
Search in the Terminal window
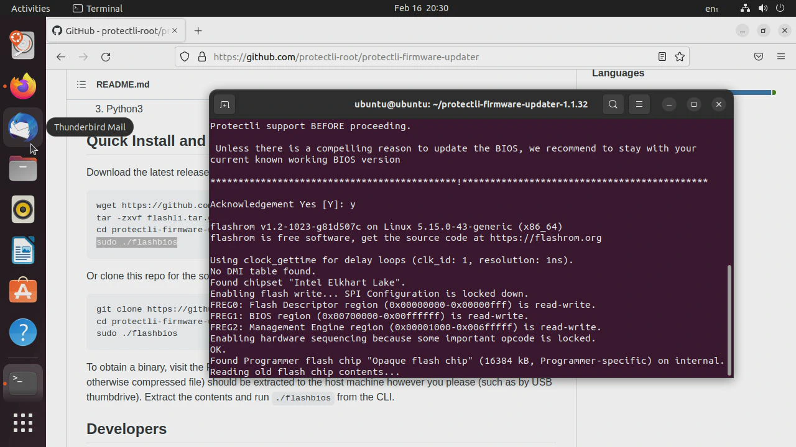coord(613,104)
